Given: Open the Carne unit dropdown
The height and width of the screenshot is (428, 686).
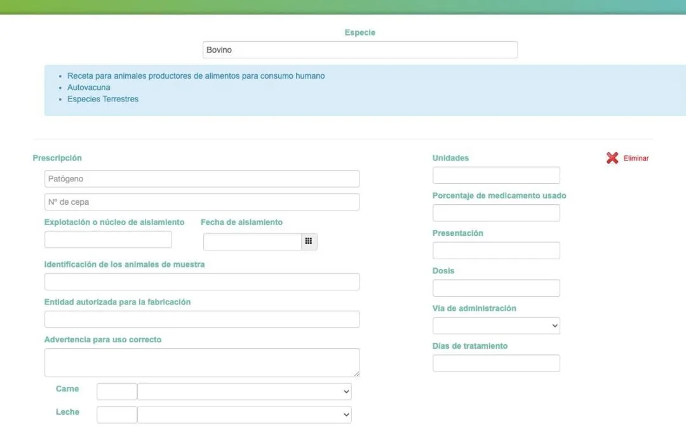Looking at the screenshot, I should (x=244, y=392).
